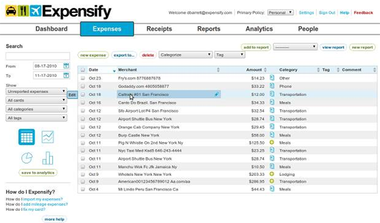Open calendar picker for From date
380x223 pixels.
pos(66,66)
